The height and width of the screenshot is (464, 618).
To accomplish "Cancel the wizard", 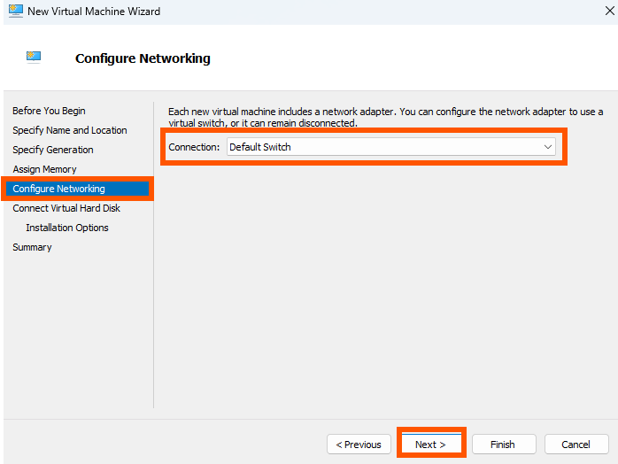I will [576, 445].
